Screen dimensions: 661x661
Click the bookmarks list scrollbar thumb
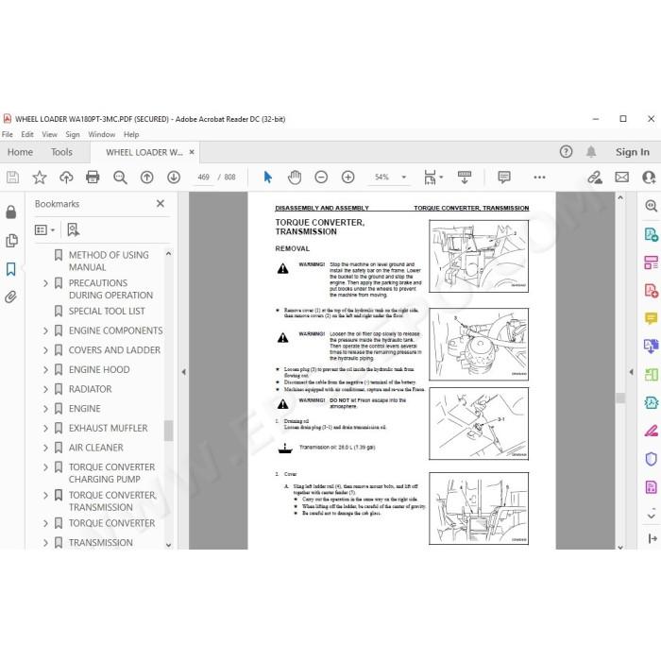[x=169, y=431]
